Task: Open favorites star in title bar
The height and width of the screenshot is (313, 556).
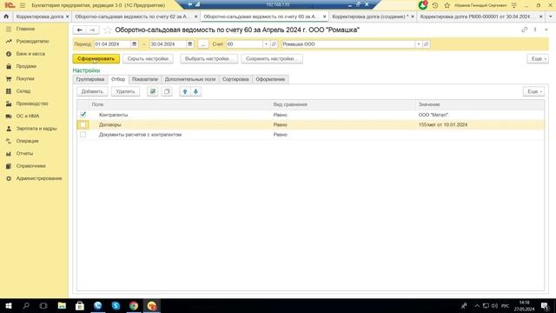Action: (x=447, y=5)
